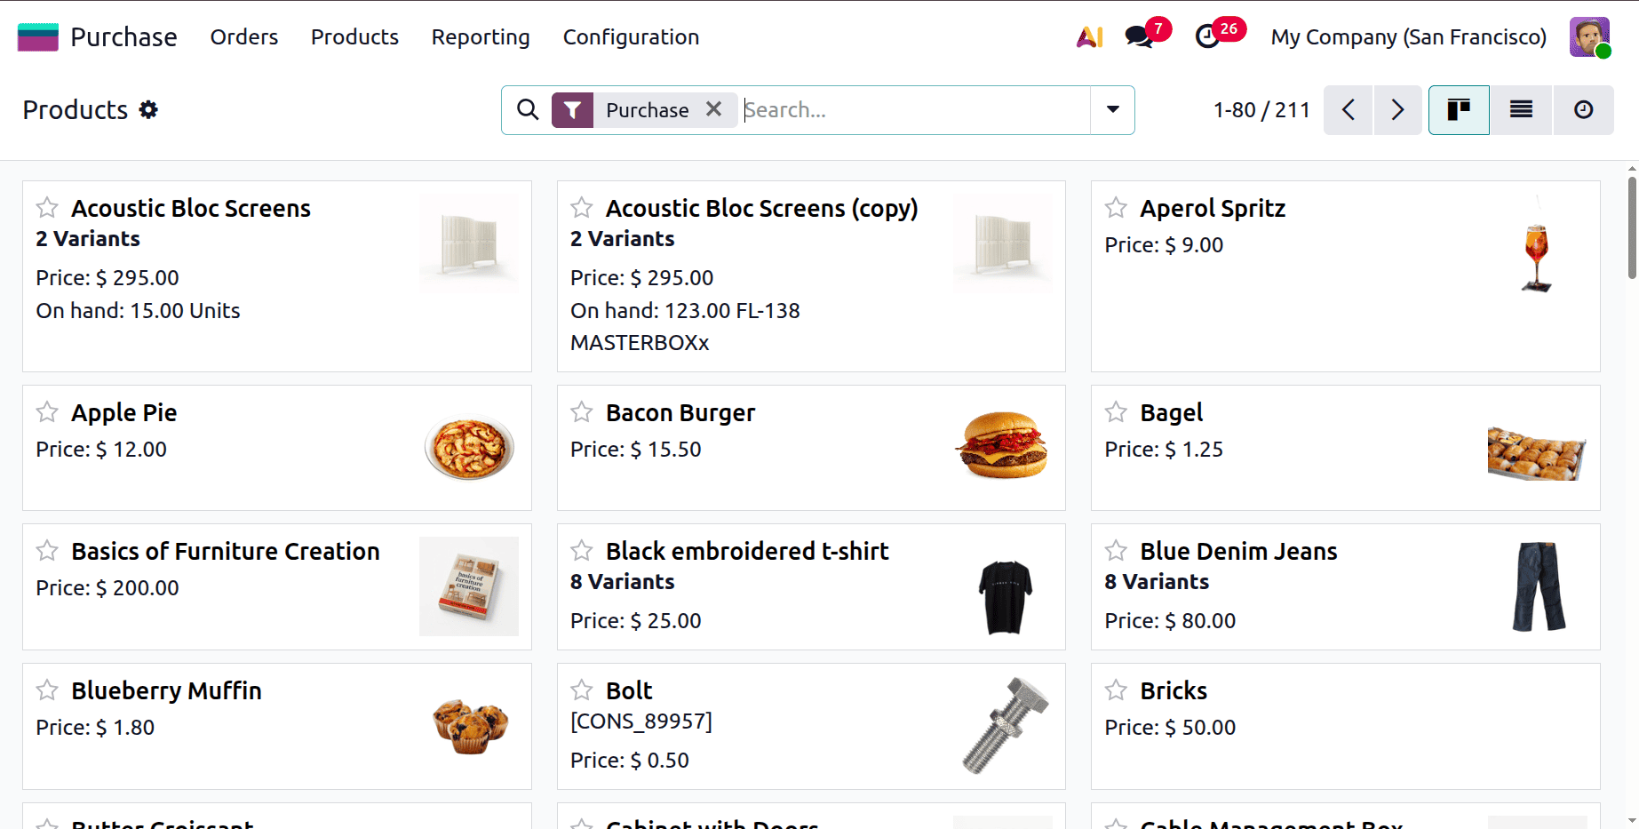Click the search magnifier icon
The image size is (1639, 829).
point(528,110)
